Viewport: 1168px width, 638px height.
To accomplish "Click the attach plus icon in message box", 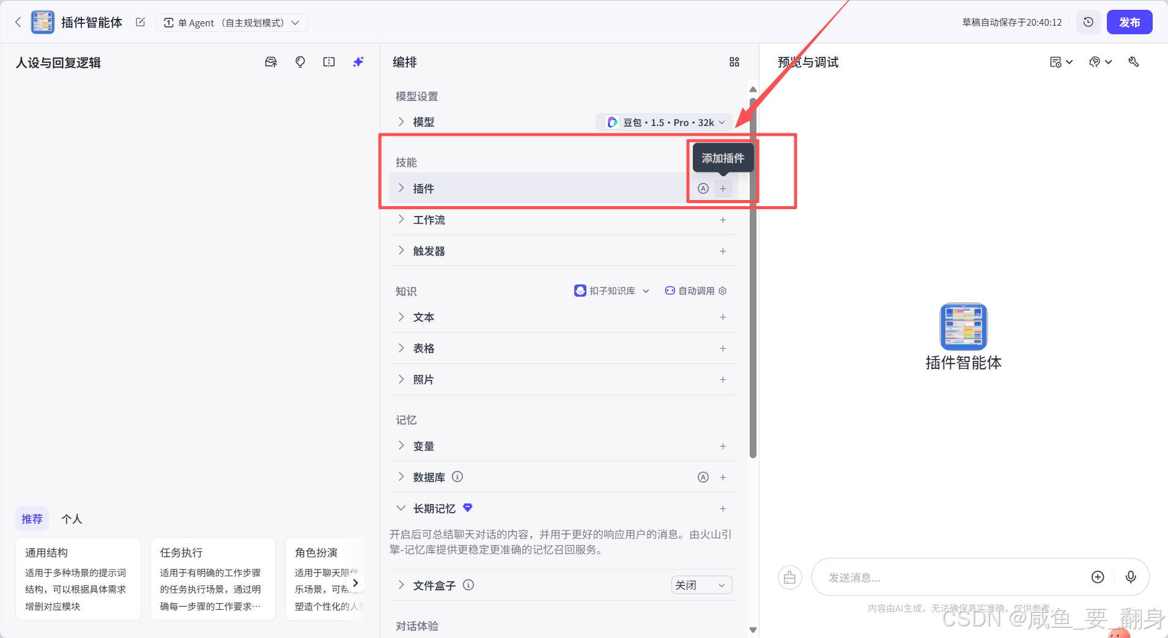I will click(x=1098, y=577).
